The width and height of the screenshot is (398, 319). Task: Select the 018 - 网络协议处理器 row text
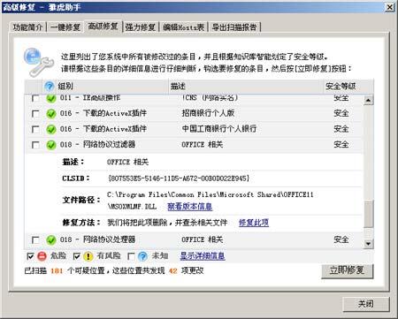[x=97, y=239]
